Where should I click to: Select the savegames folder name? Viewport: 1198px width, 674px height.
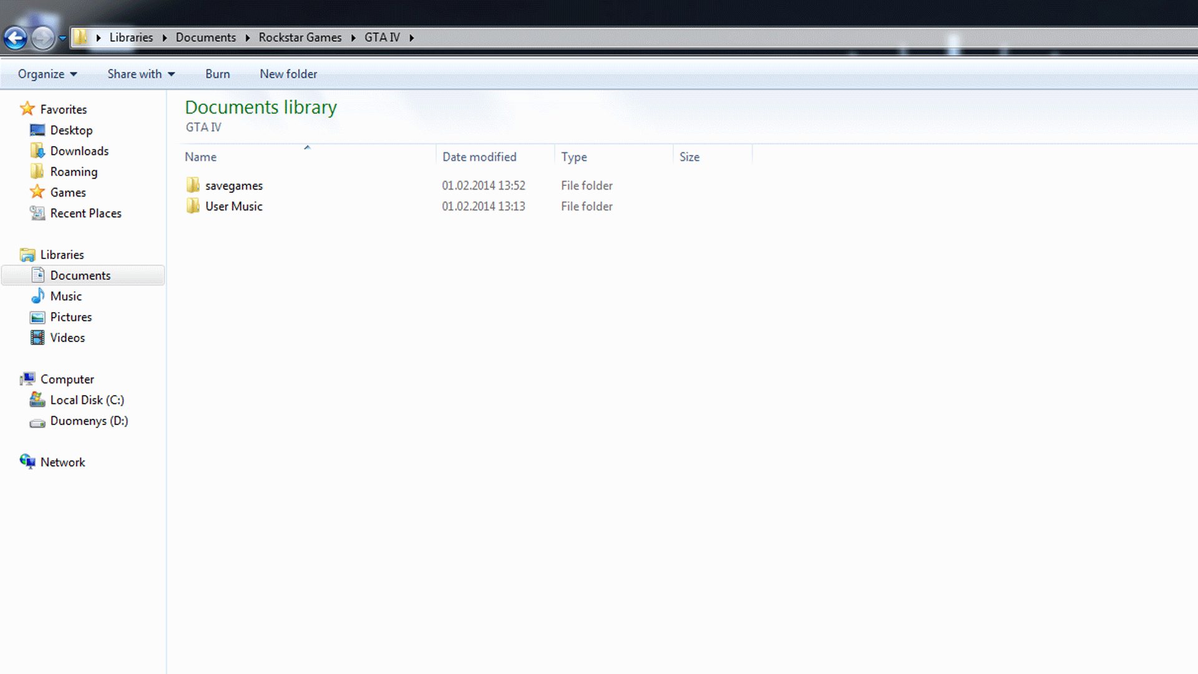click(234, 185)
